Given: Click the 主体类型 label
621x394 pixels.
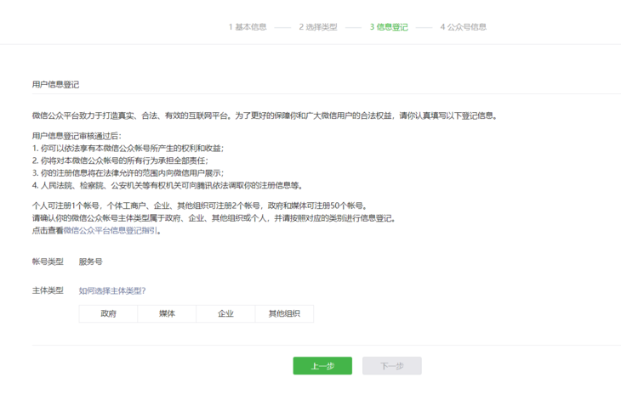Looking at the screenshot, I should (x=48, y=290).
